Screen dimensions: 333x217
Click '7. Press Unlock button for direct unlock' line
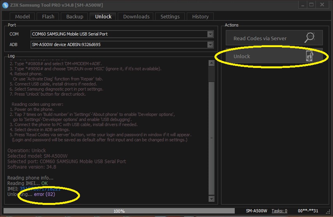click(x=48, y=94)
